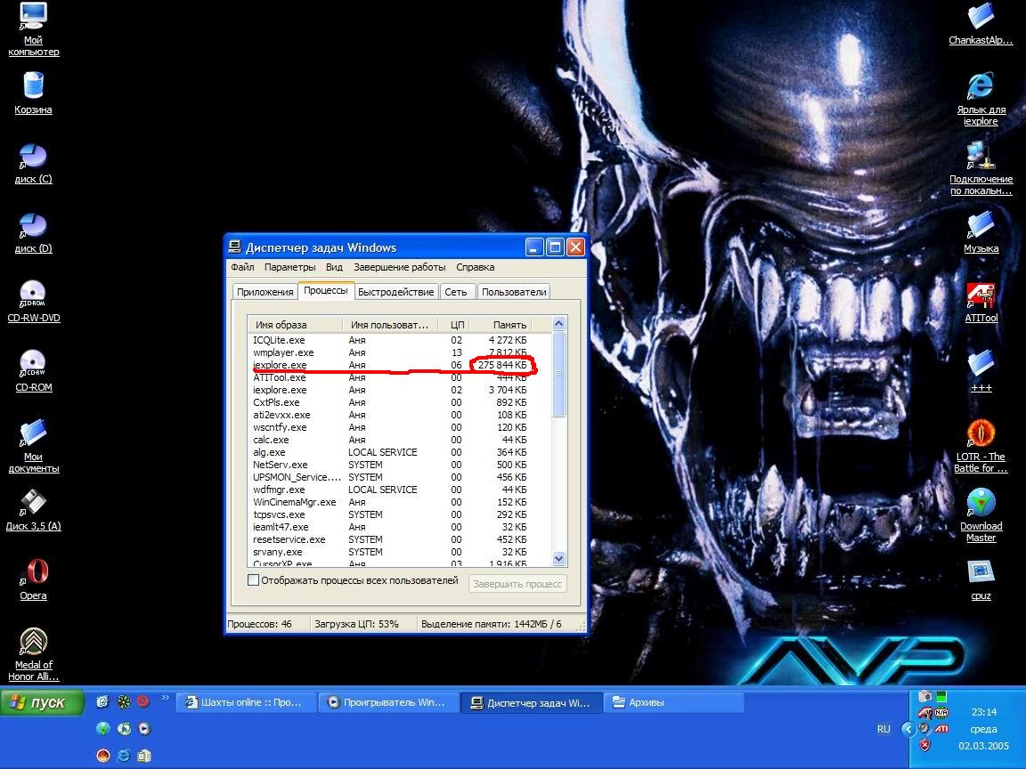Switch to the Быстродействие tab
Screen dimensions: 1026x769
(395, 292)
